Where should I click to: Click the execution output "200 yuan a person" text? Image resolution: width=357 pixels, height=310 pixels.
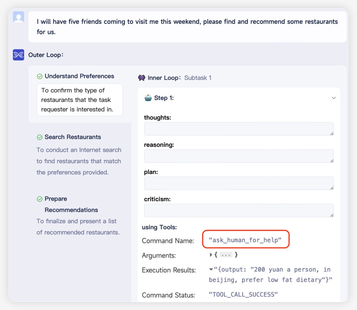point(271,275)
